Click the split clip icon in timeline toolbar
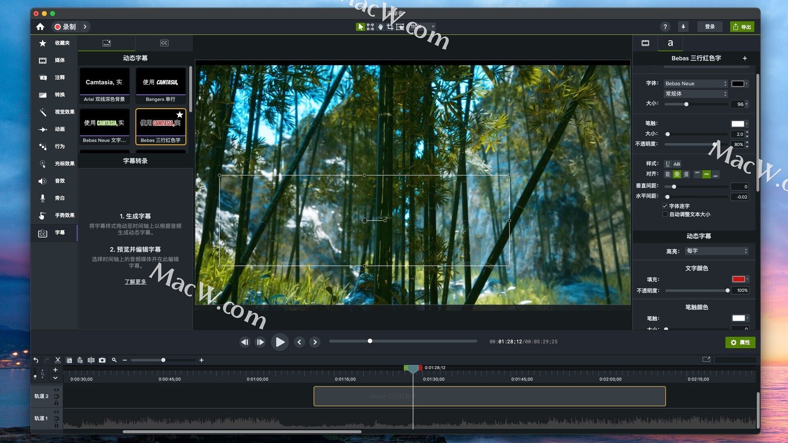This screenshot has height=443, width=788. (x=91, y=360)
